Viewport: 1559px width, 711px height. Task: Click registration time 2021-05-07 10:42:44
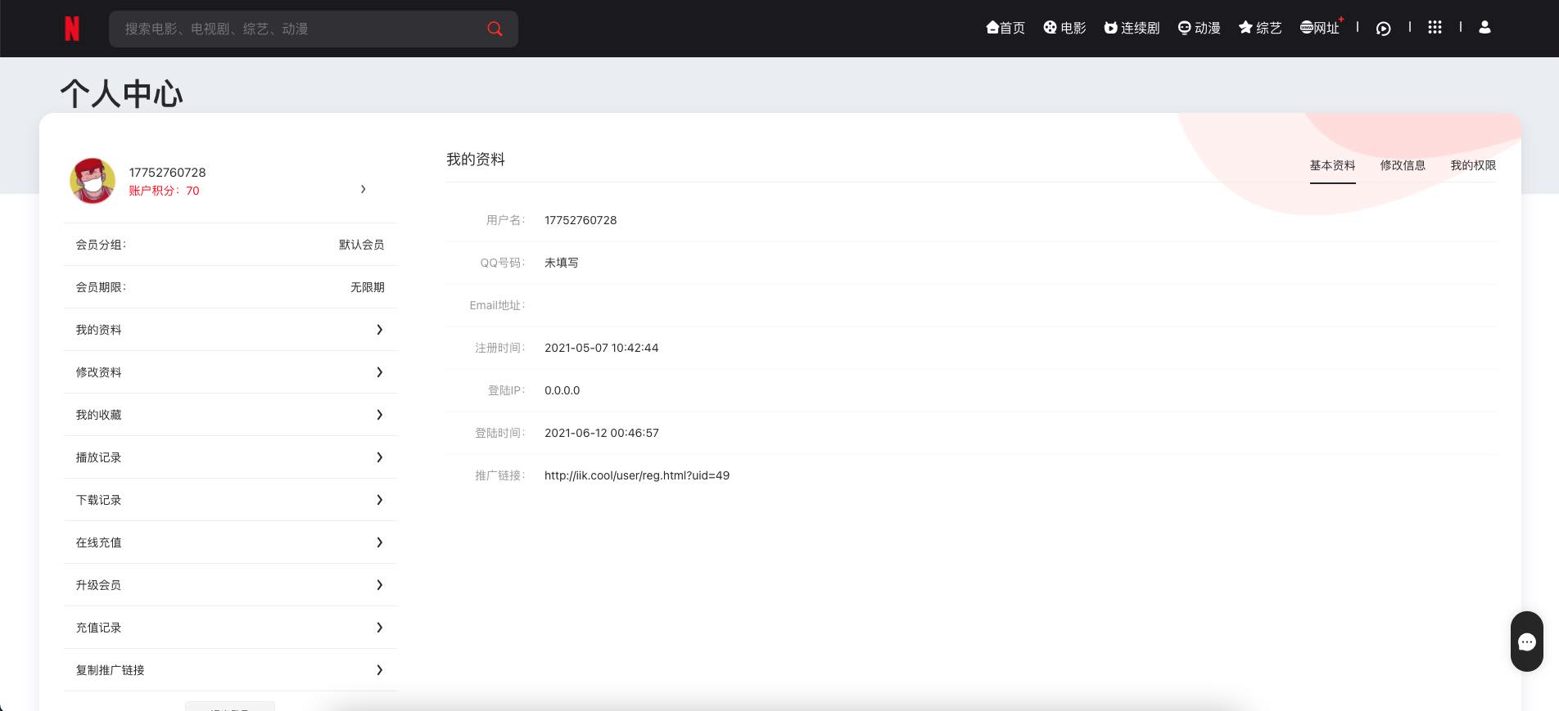[x=602, y=348]
